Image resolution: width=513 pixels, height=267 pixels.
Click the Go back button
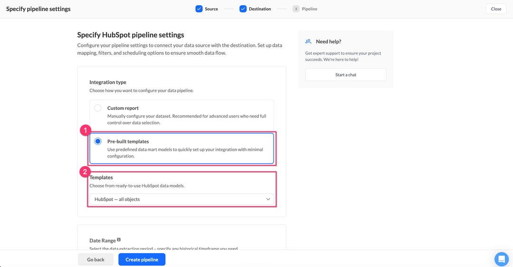[x=95, y=259]
